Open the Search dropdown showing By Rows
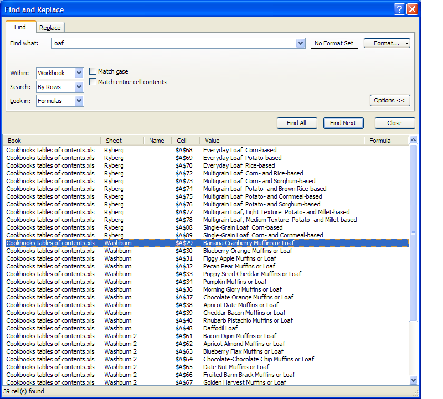Screen dimensions: 443x399 tap(79, 87)
